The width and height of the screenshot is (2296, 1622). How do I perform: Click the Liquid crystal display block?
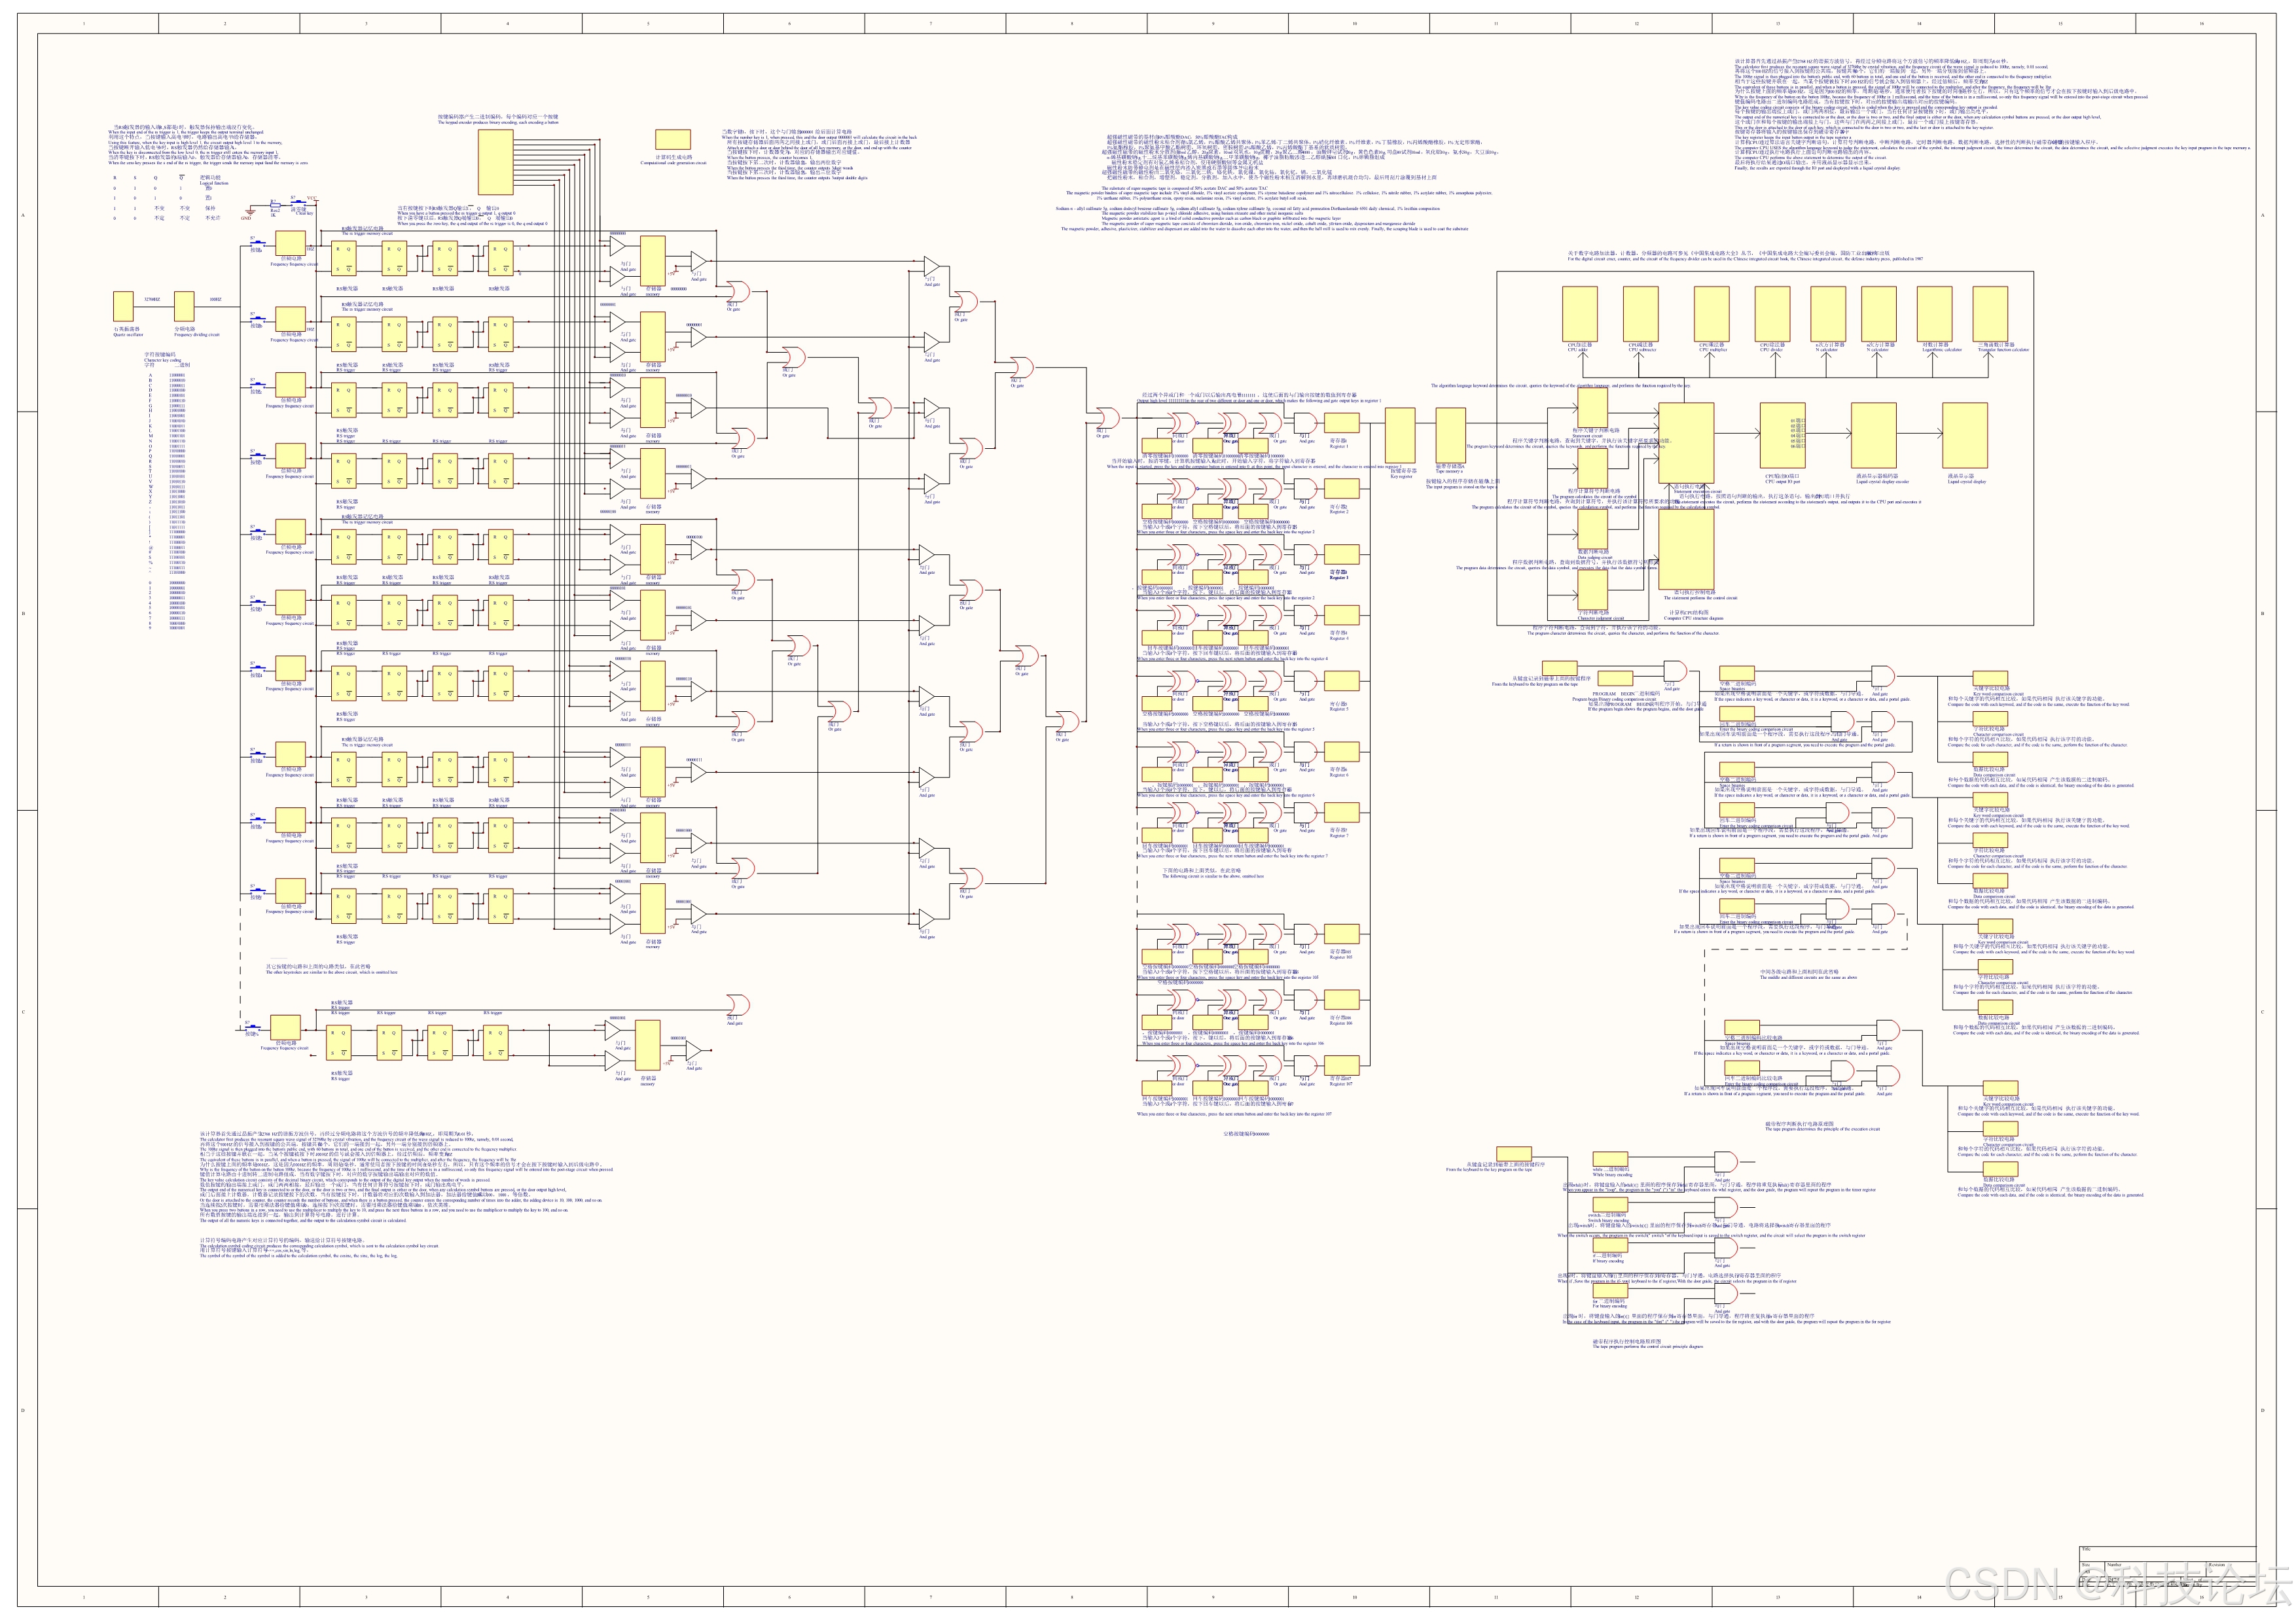[1965, 436]
